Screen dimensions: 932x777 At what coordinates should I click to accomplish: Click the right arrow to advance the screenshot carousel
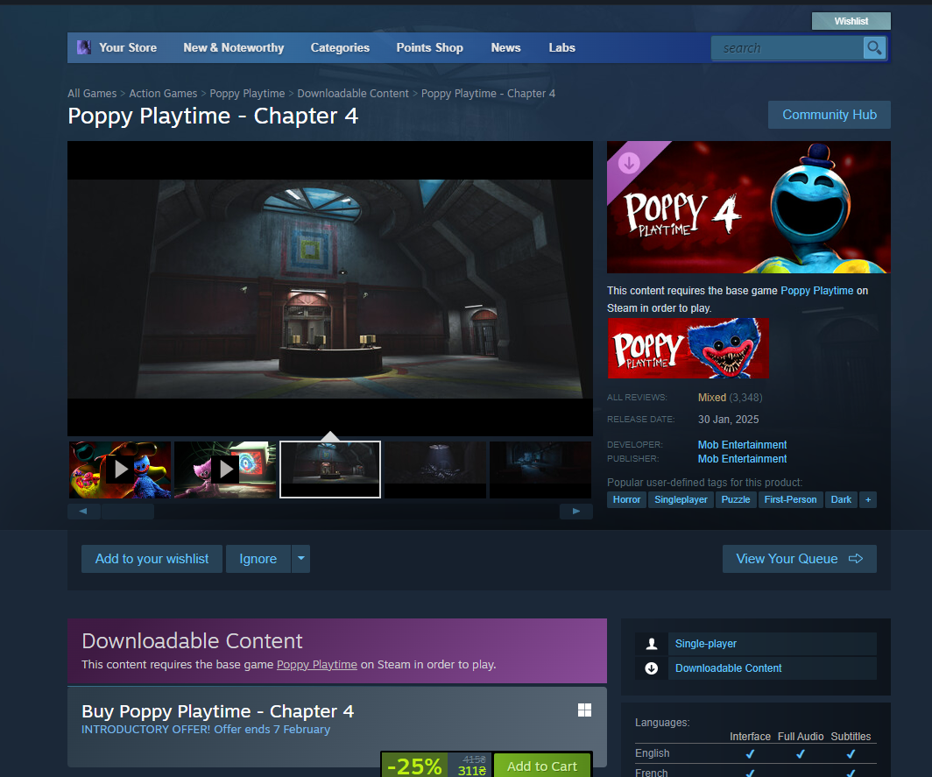[x=576, y=511]
